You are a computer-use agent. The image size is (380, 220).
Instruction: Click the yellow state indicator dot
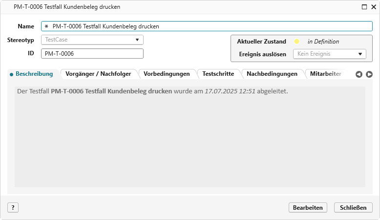click(296, 42)
